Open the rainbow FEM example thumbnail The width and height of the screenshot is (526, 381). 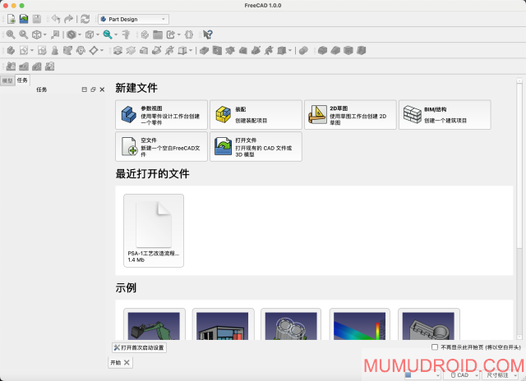click(360, 324)
